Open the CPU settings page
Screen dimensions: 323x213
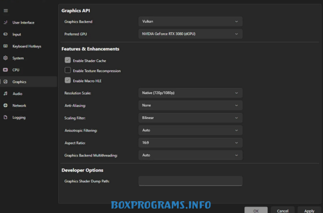(29, 70)
